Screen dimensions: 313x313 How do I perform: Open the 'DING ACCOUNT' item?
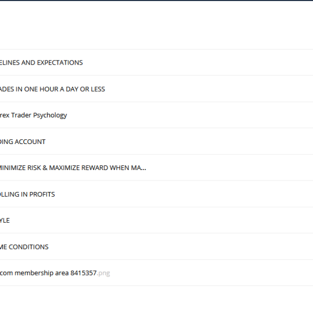click(x=22, y=142)
